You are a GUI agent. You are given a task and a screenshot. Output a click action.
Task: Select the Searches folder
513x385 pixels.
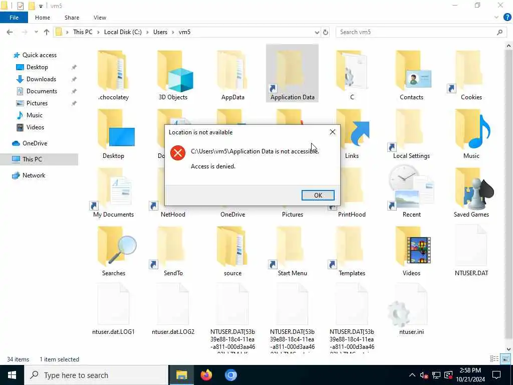pos(114,251)
